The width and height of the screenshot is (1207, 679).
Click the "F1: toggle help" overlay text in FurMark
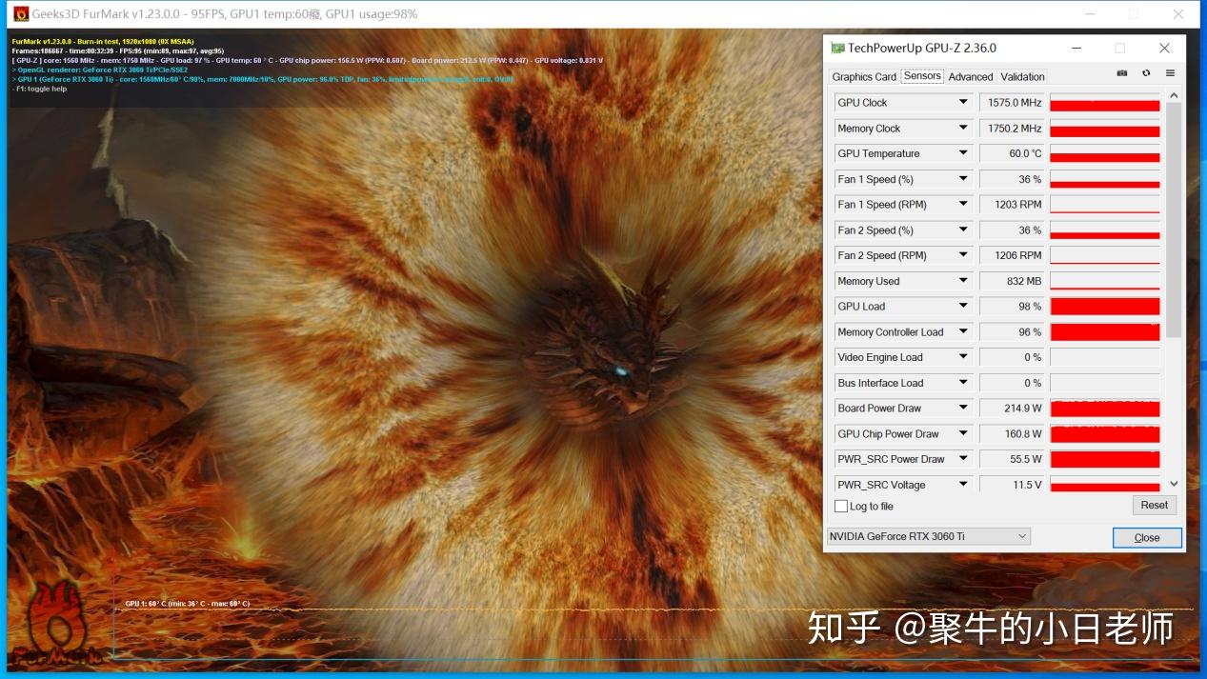tap(40, 89)
